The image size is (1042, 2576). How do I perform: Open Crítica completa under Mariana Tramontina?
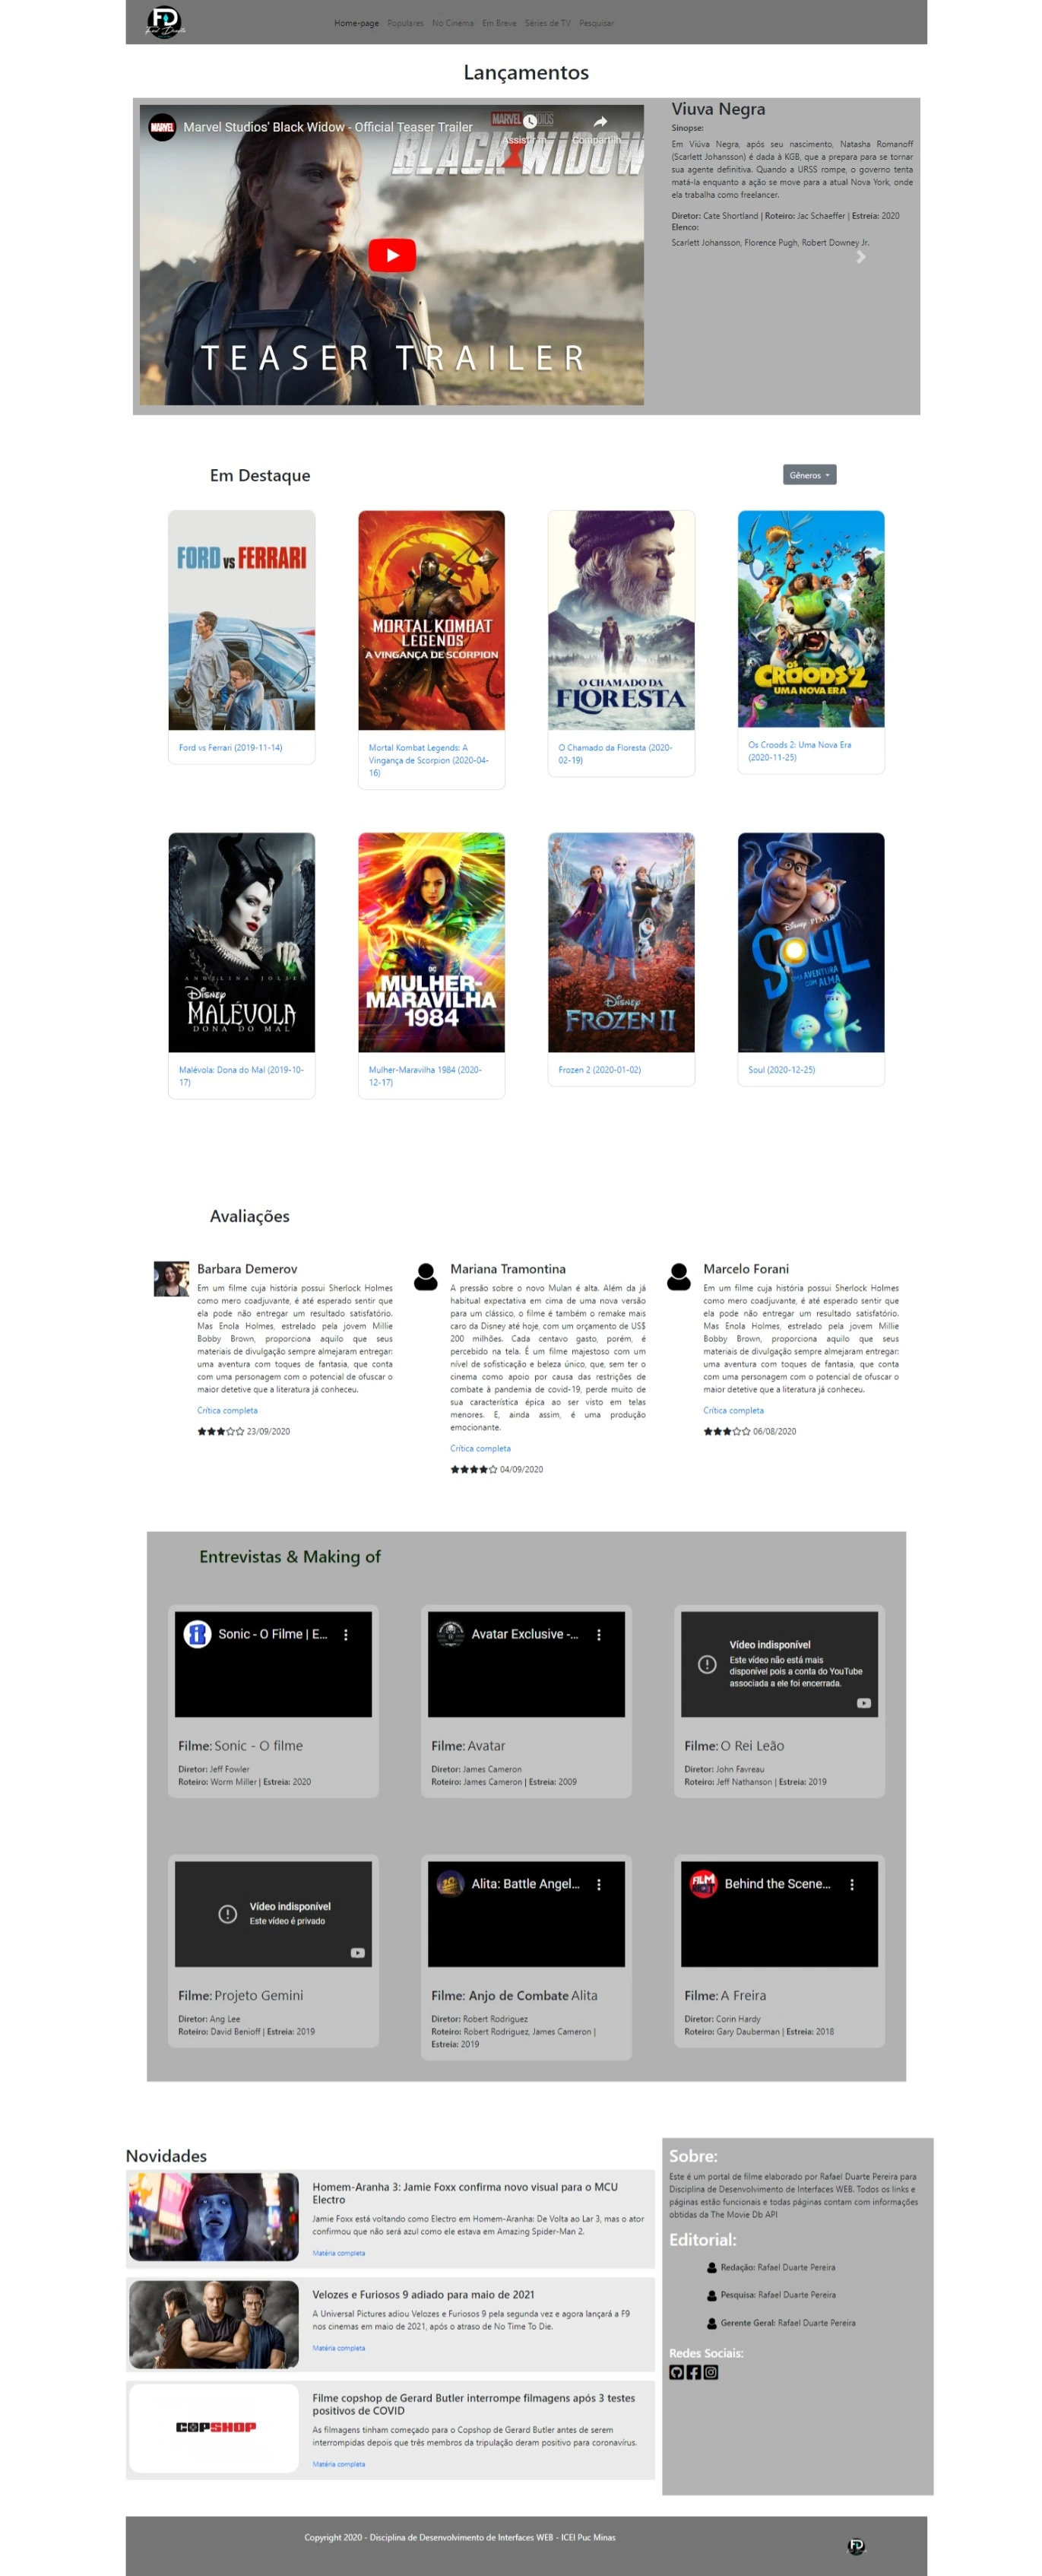(x=480, y=1449)
